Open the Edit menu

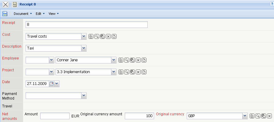[x=40, y=14]
